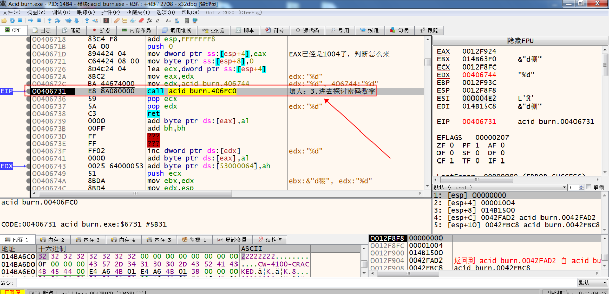Switch to the SEH链 tab
The image size is (609, 294).
click(214, 30)
